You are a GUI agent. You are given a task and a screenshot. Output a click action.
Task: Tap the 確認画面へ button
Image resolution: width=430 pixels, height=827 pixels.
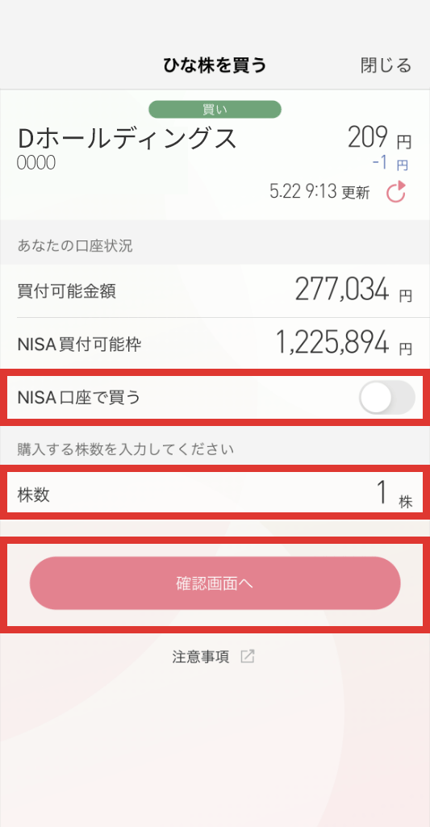coord(215,583)
